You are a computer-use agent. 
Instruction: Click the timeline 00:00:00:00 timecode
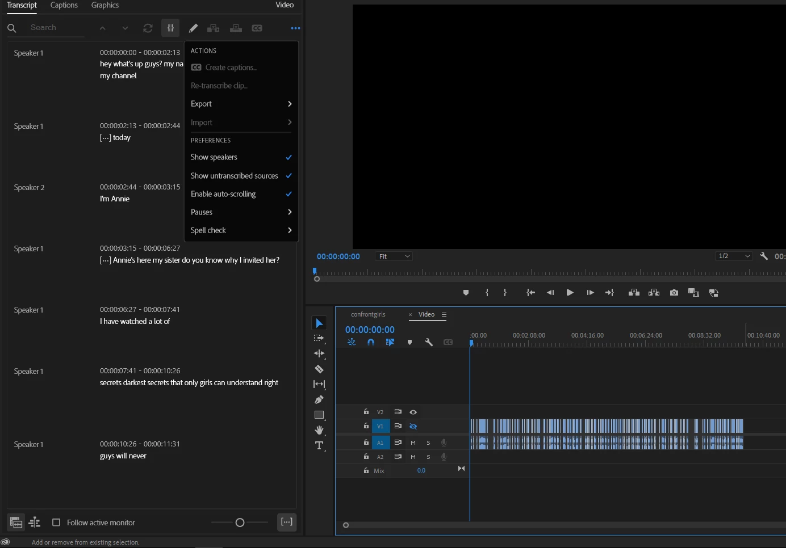click(370, 330)
